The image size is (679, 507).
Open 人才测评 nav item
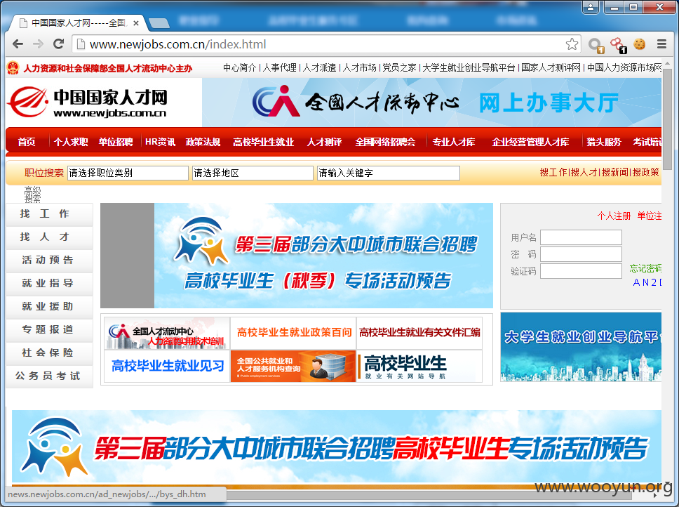click(324, 142)
